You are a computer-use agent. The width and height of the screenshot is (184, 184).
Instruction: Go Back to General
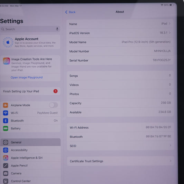pos(70,12)
